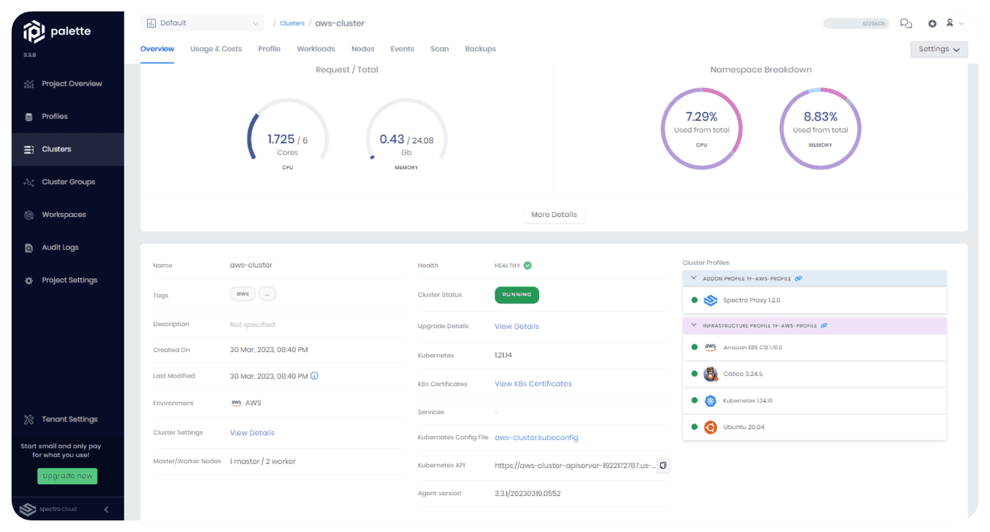Click the Kubernetes API URL text
The image size is (990, 532).
(x=575, y=465)
